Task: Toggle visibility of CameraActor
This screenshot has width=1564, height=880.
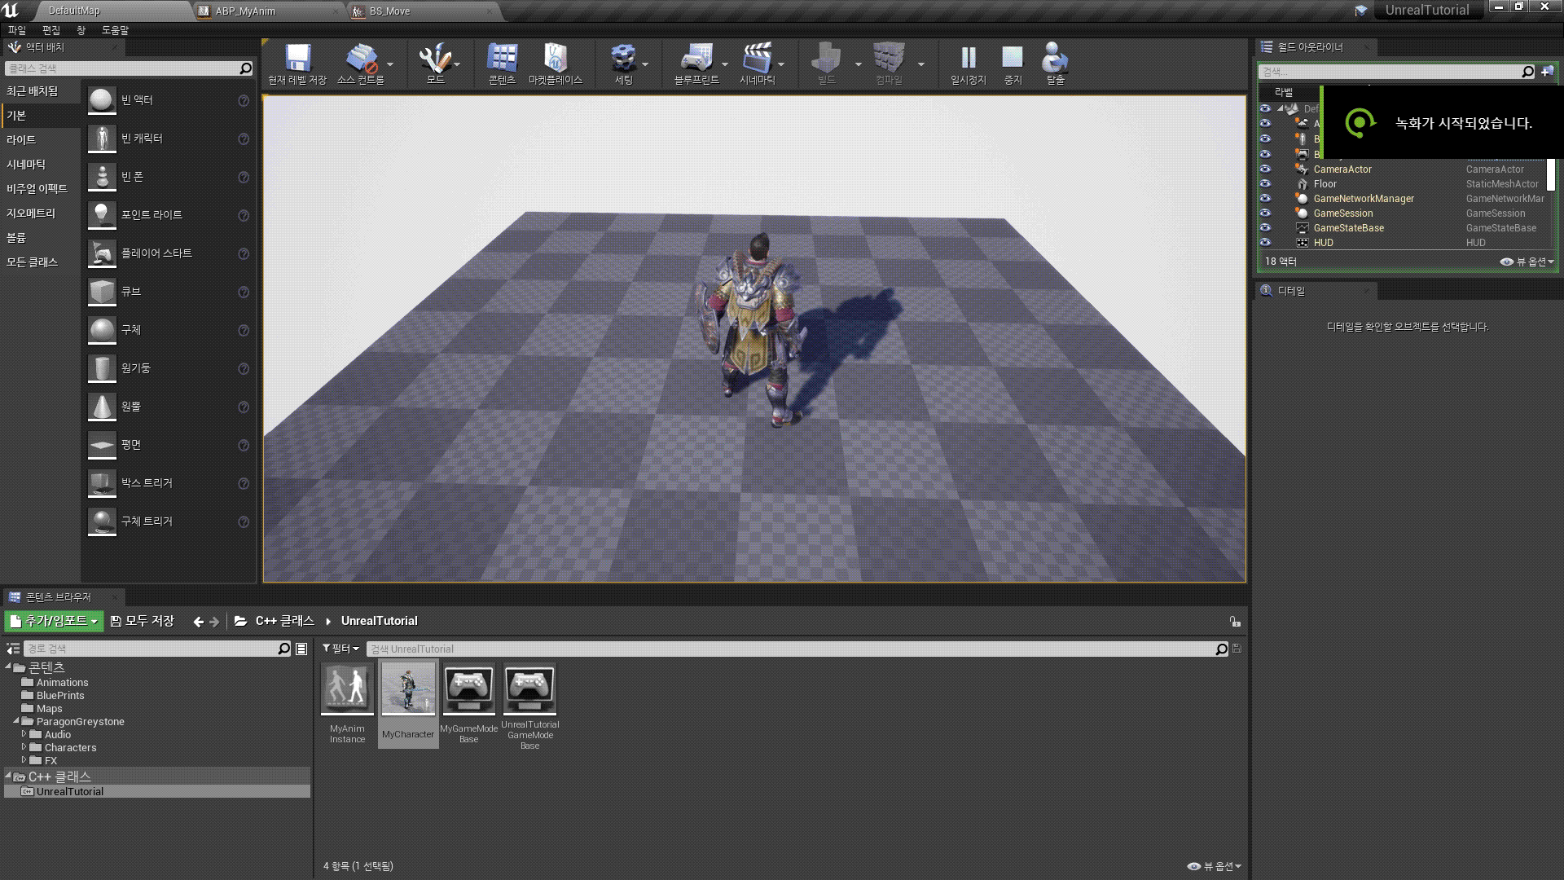Action: pyautogui.click(x=1265, y=169)
